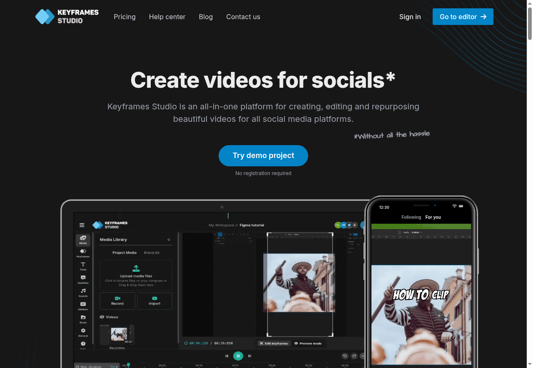
Task: Switch to the Brand kit tab
Action: [152, 253]
